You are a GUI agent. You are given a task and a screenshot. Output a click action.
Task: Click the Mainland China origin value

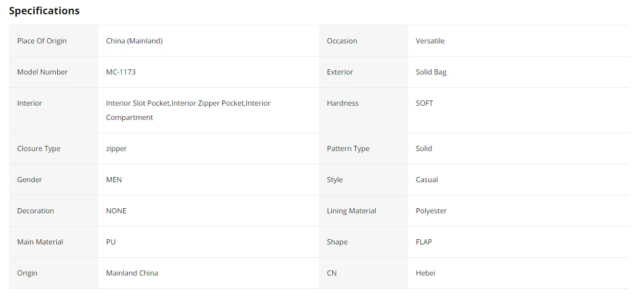tap(132, 273)
